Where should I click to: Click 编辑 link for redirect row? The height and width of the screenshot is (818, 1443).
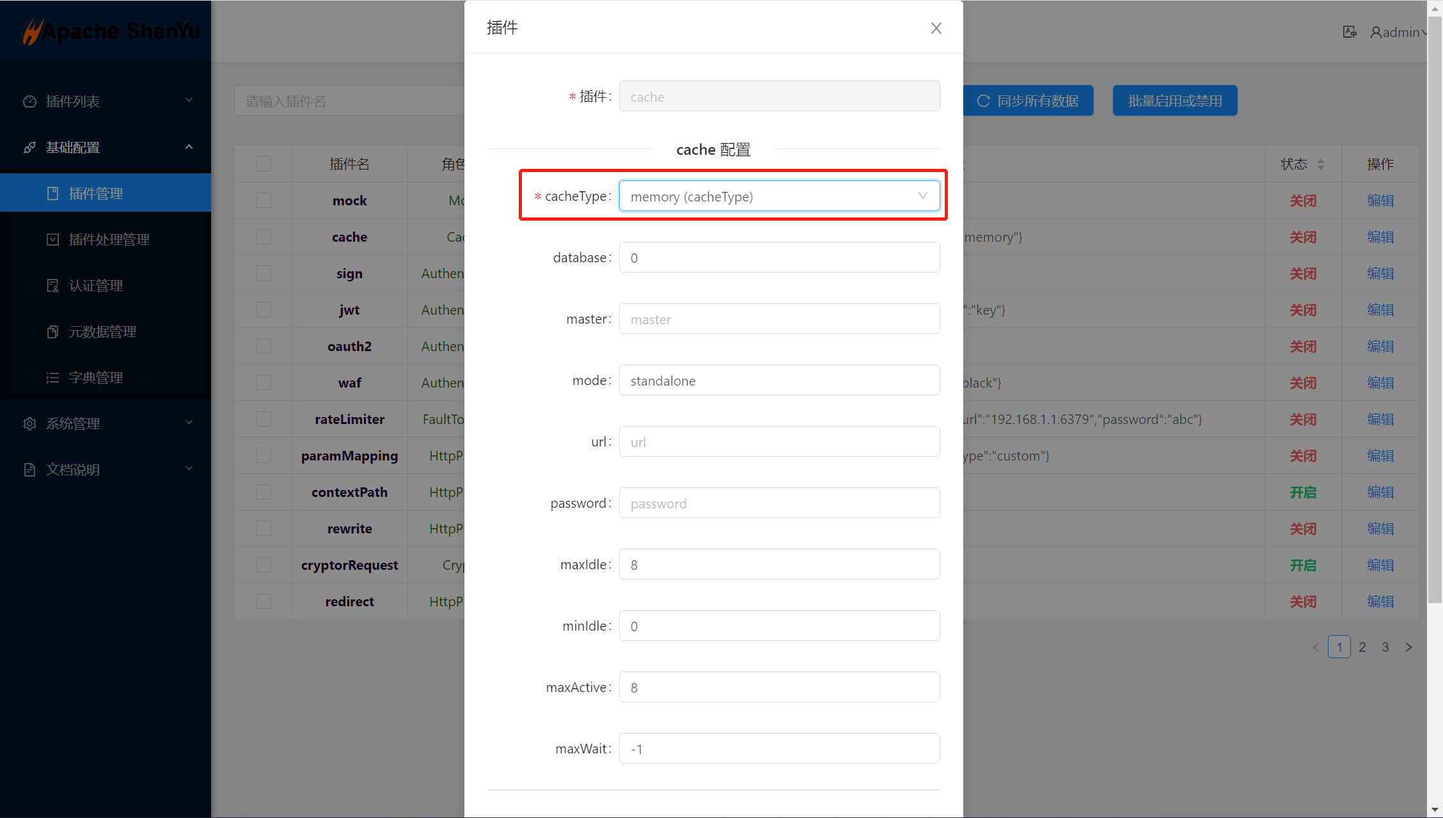click(x=1380, y=601)
